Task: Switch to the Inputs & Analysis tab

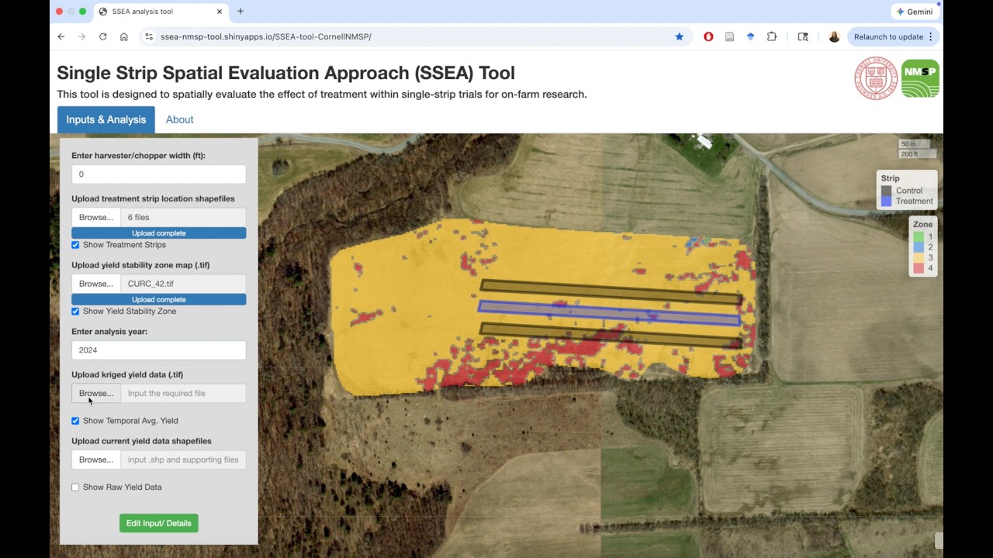Action: tap(106, 119)
